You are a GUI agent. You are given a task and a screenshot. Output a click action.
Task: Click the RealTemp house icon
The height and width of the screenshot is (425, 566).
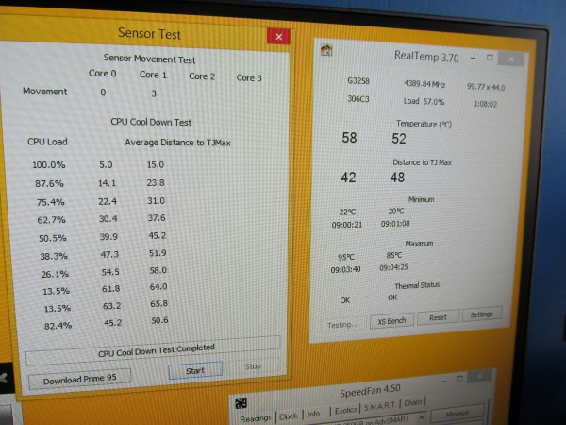pos(326,50)
